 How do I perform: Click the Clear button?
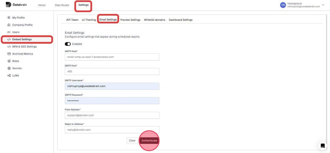pyautogui.click(x=132, y=141)
